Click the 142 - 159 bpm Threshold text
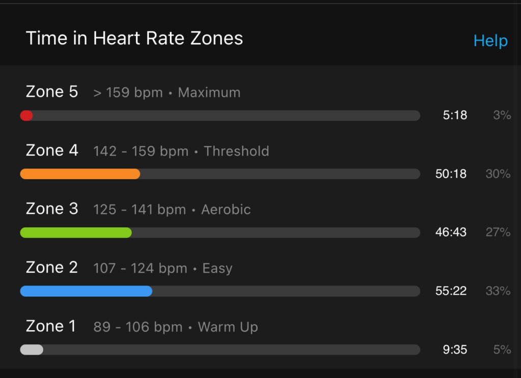The width and height of the screenshot is (521, 378). point(181,151)
